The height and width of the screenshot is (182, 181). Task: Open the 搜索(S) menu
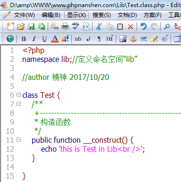[102, 15]
